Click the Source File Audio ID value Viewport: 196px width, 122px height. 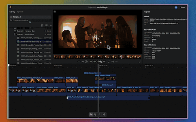[x=166, y=33]
